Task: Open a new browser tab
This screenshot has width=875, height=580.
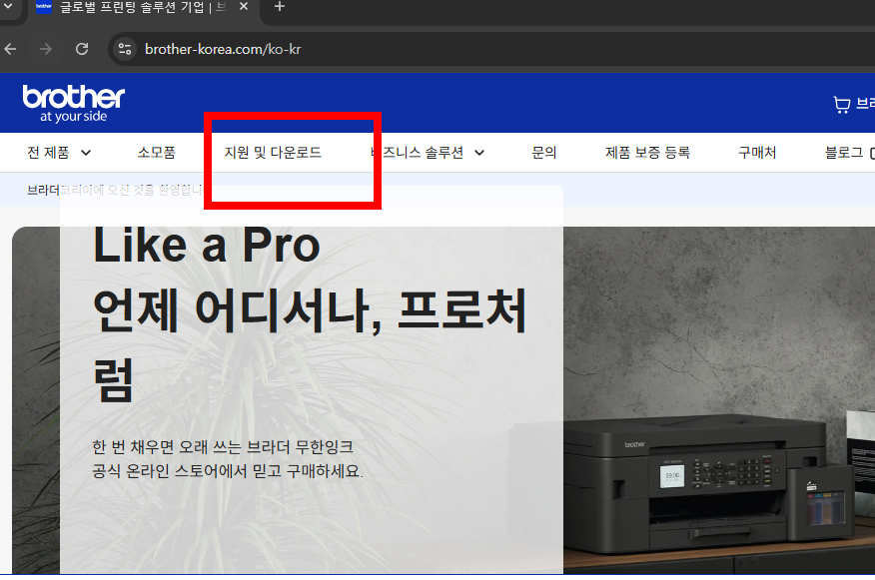Action: tap(279, 9)
